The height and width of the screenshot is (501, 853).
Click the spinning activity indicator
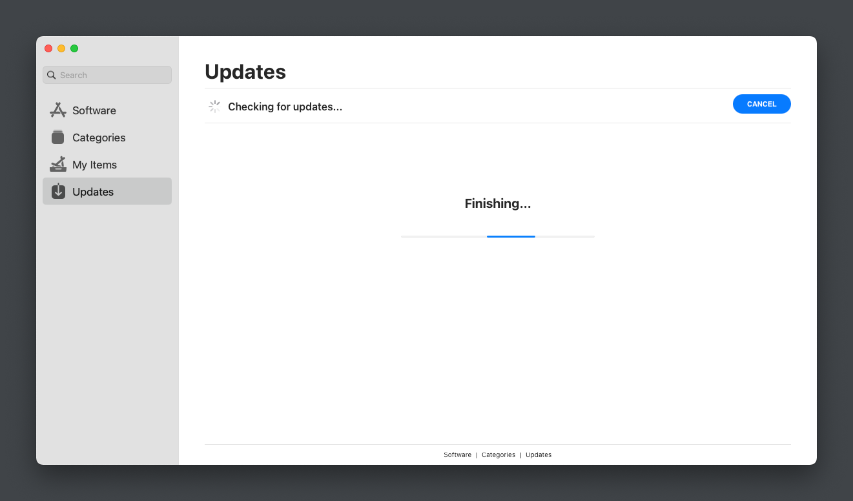click(x=214, y=107)
